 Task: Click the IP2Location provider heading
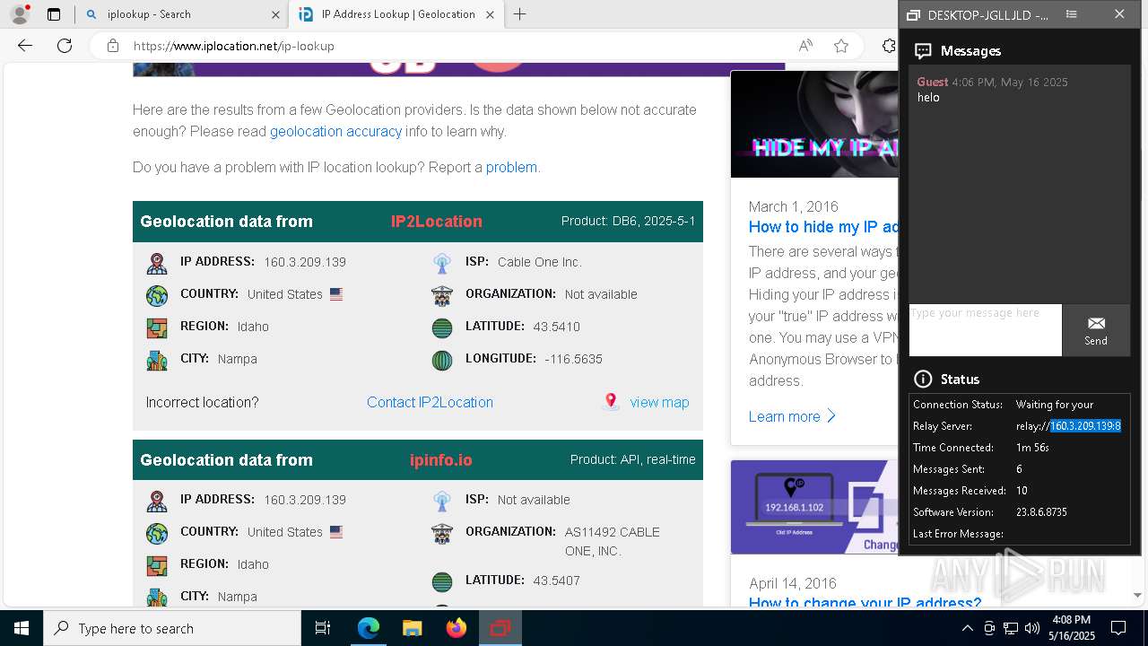[x=437, y=222]
